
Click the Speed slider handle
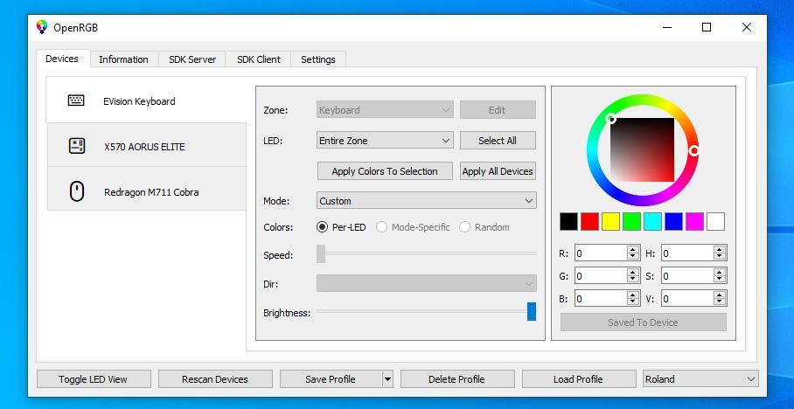(321, 253)
